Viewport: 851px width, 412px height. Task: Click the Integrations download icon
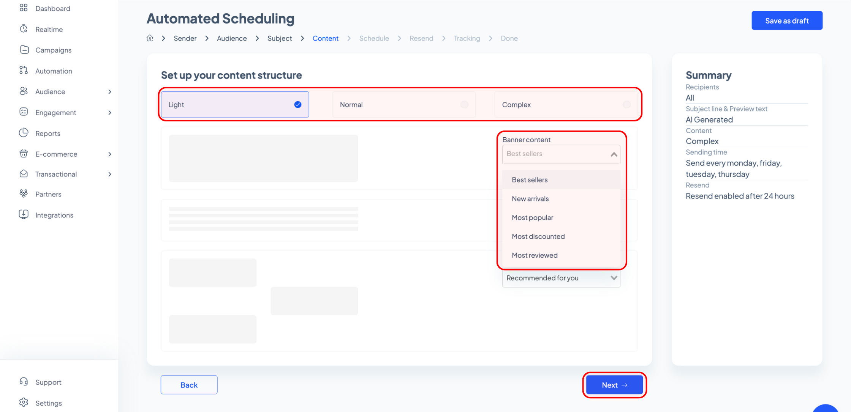coord(24,215)
